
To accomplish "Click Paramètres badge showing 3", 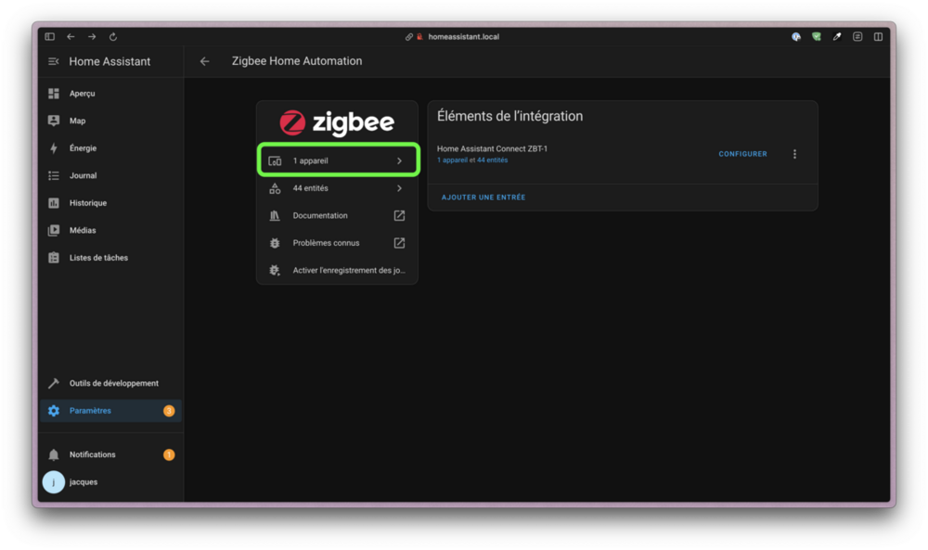I will pos(169,411).
